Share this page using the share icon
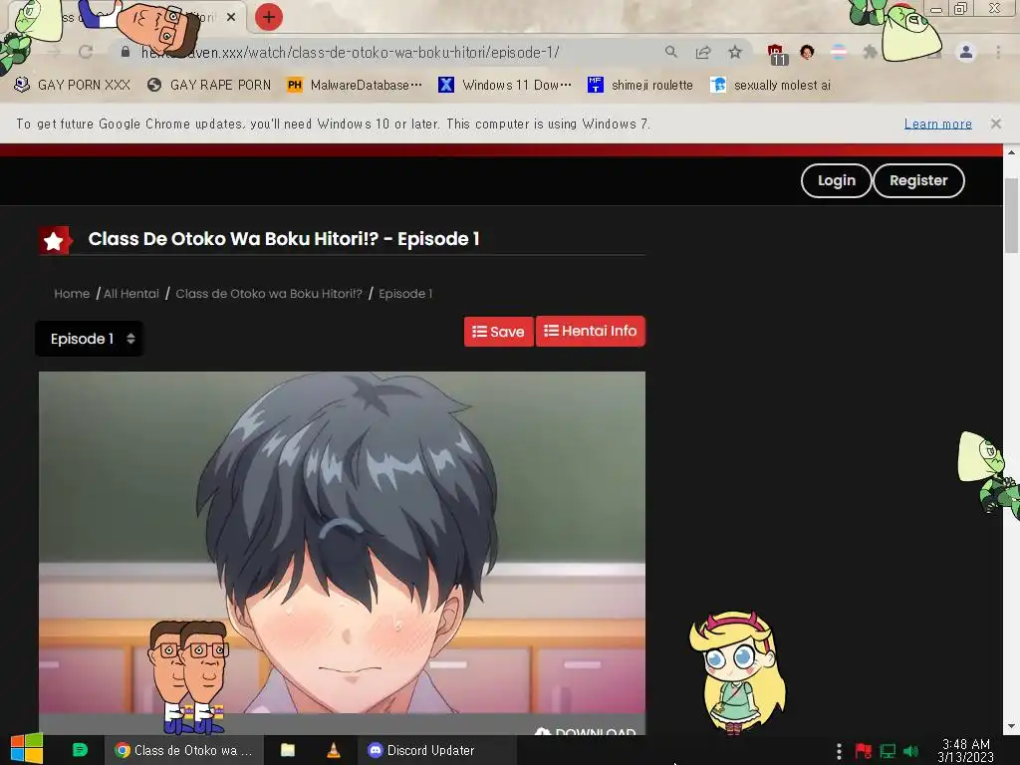1020x765 pixels. coord(703,52)
